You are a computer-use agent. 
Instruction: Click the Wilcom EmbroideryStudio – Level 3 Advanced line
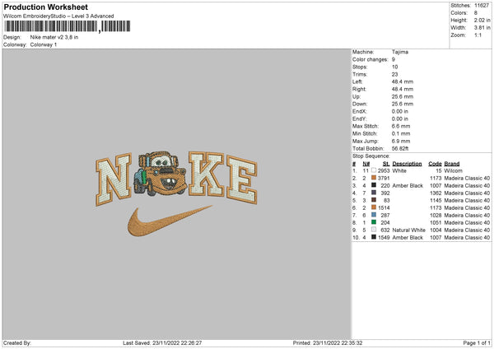(x=58, y=16)
